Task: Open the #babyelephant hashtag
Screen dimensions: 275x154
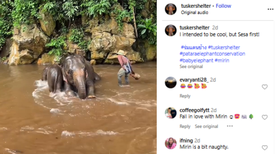Action: point(196,61)
